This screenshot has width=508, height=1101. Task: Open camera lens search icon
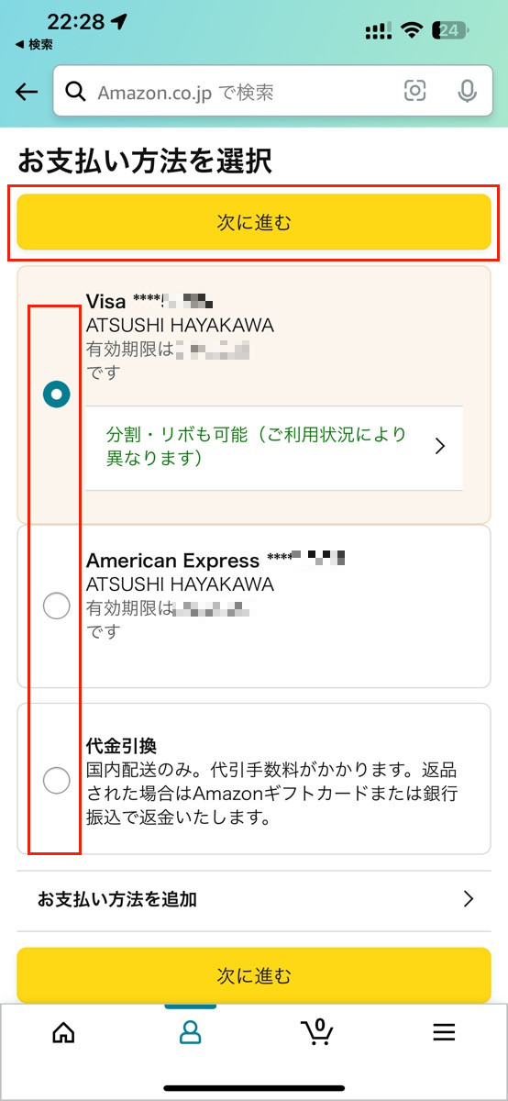(415, 91)
